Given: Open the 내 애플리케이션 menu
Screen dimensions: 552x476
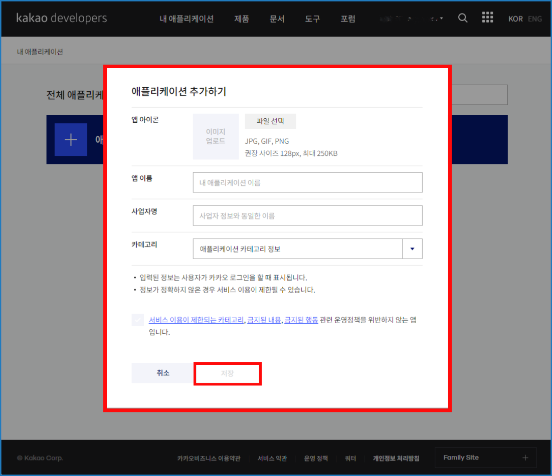Looking at the screenshot, I should tap(187, 19).
